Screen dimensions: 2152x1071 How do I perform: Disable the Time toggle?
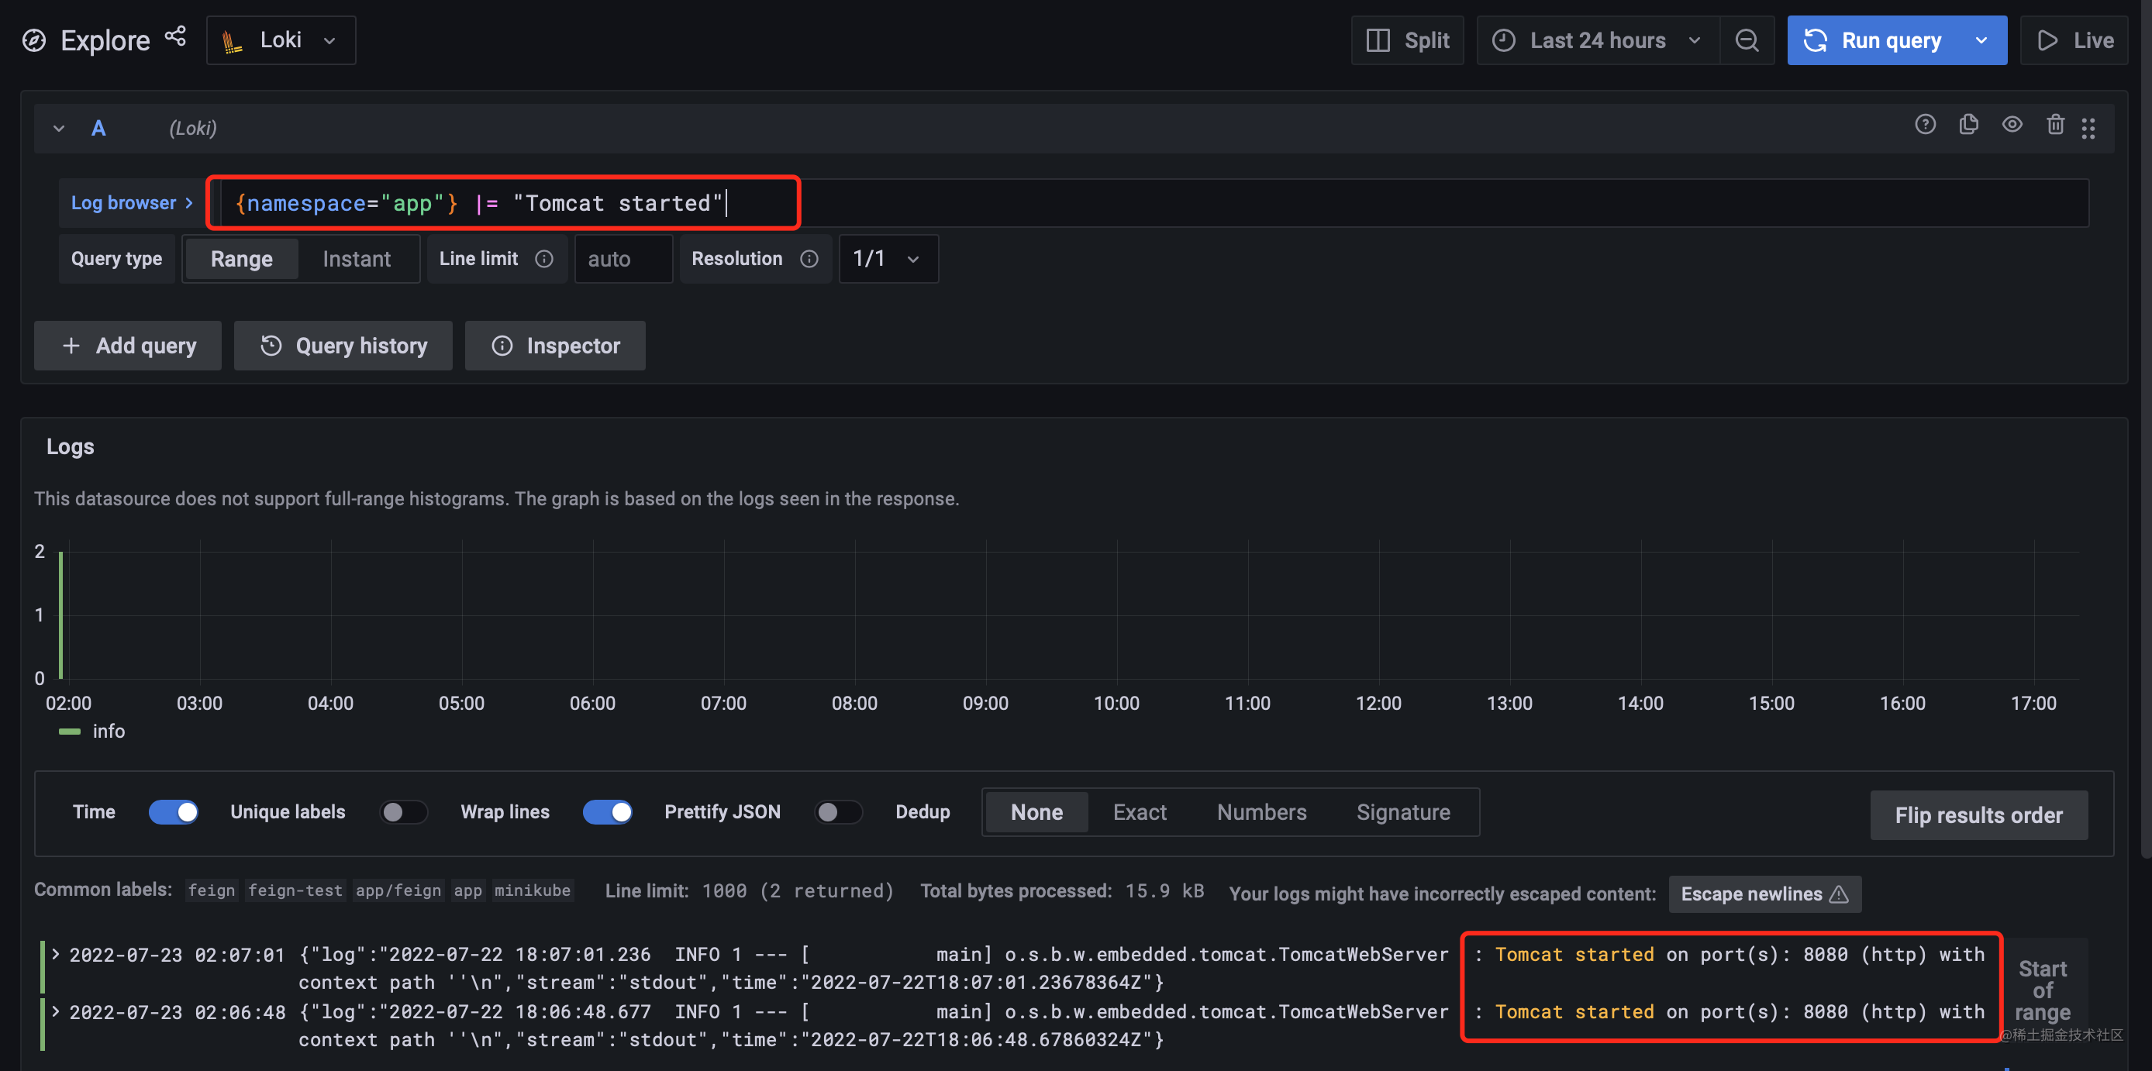click(174, 811)
